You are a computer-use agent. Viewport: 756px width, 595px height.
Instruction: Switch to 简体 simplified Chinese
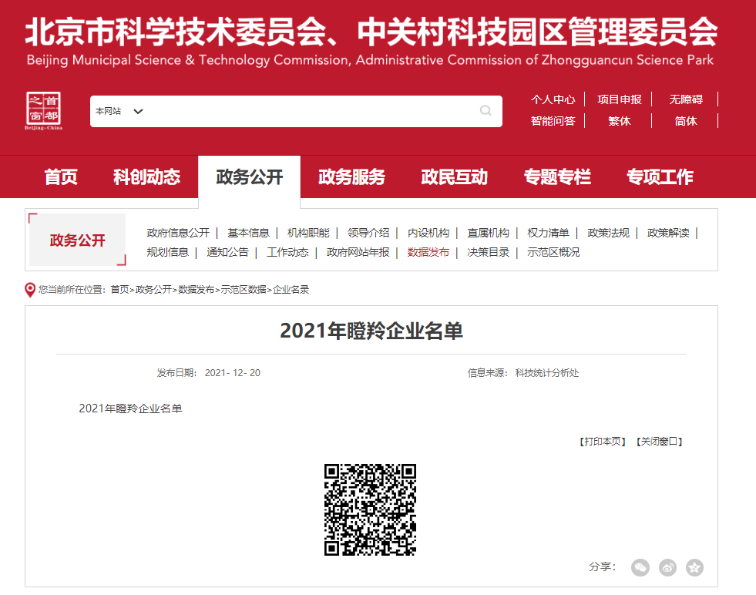pyautogui.click(x=686, y=121)
